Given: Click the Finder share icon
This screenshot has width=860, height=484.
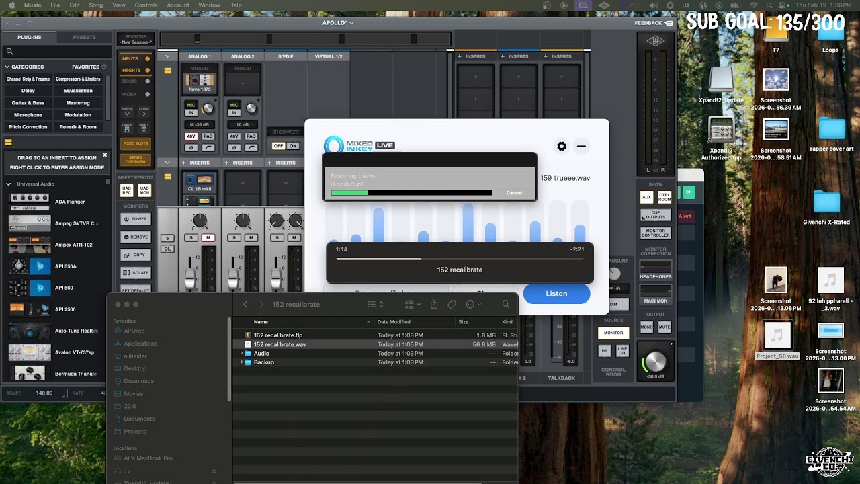Looking at the screenshot, I should (434, 305).
